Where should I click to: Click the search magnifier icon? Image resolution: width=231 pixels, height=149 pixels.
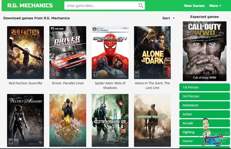pyautogui.click(x=141, y=6)
